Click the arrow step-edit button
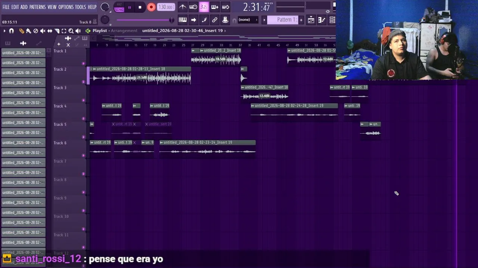 193,20
